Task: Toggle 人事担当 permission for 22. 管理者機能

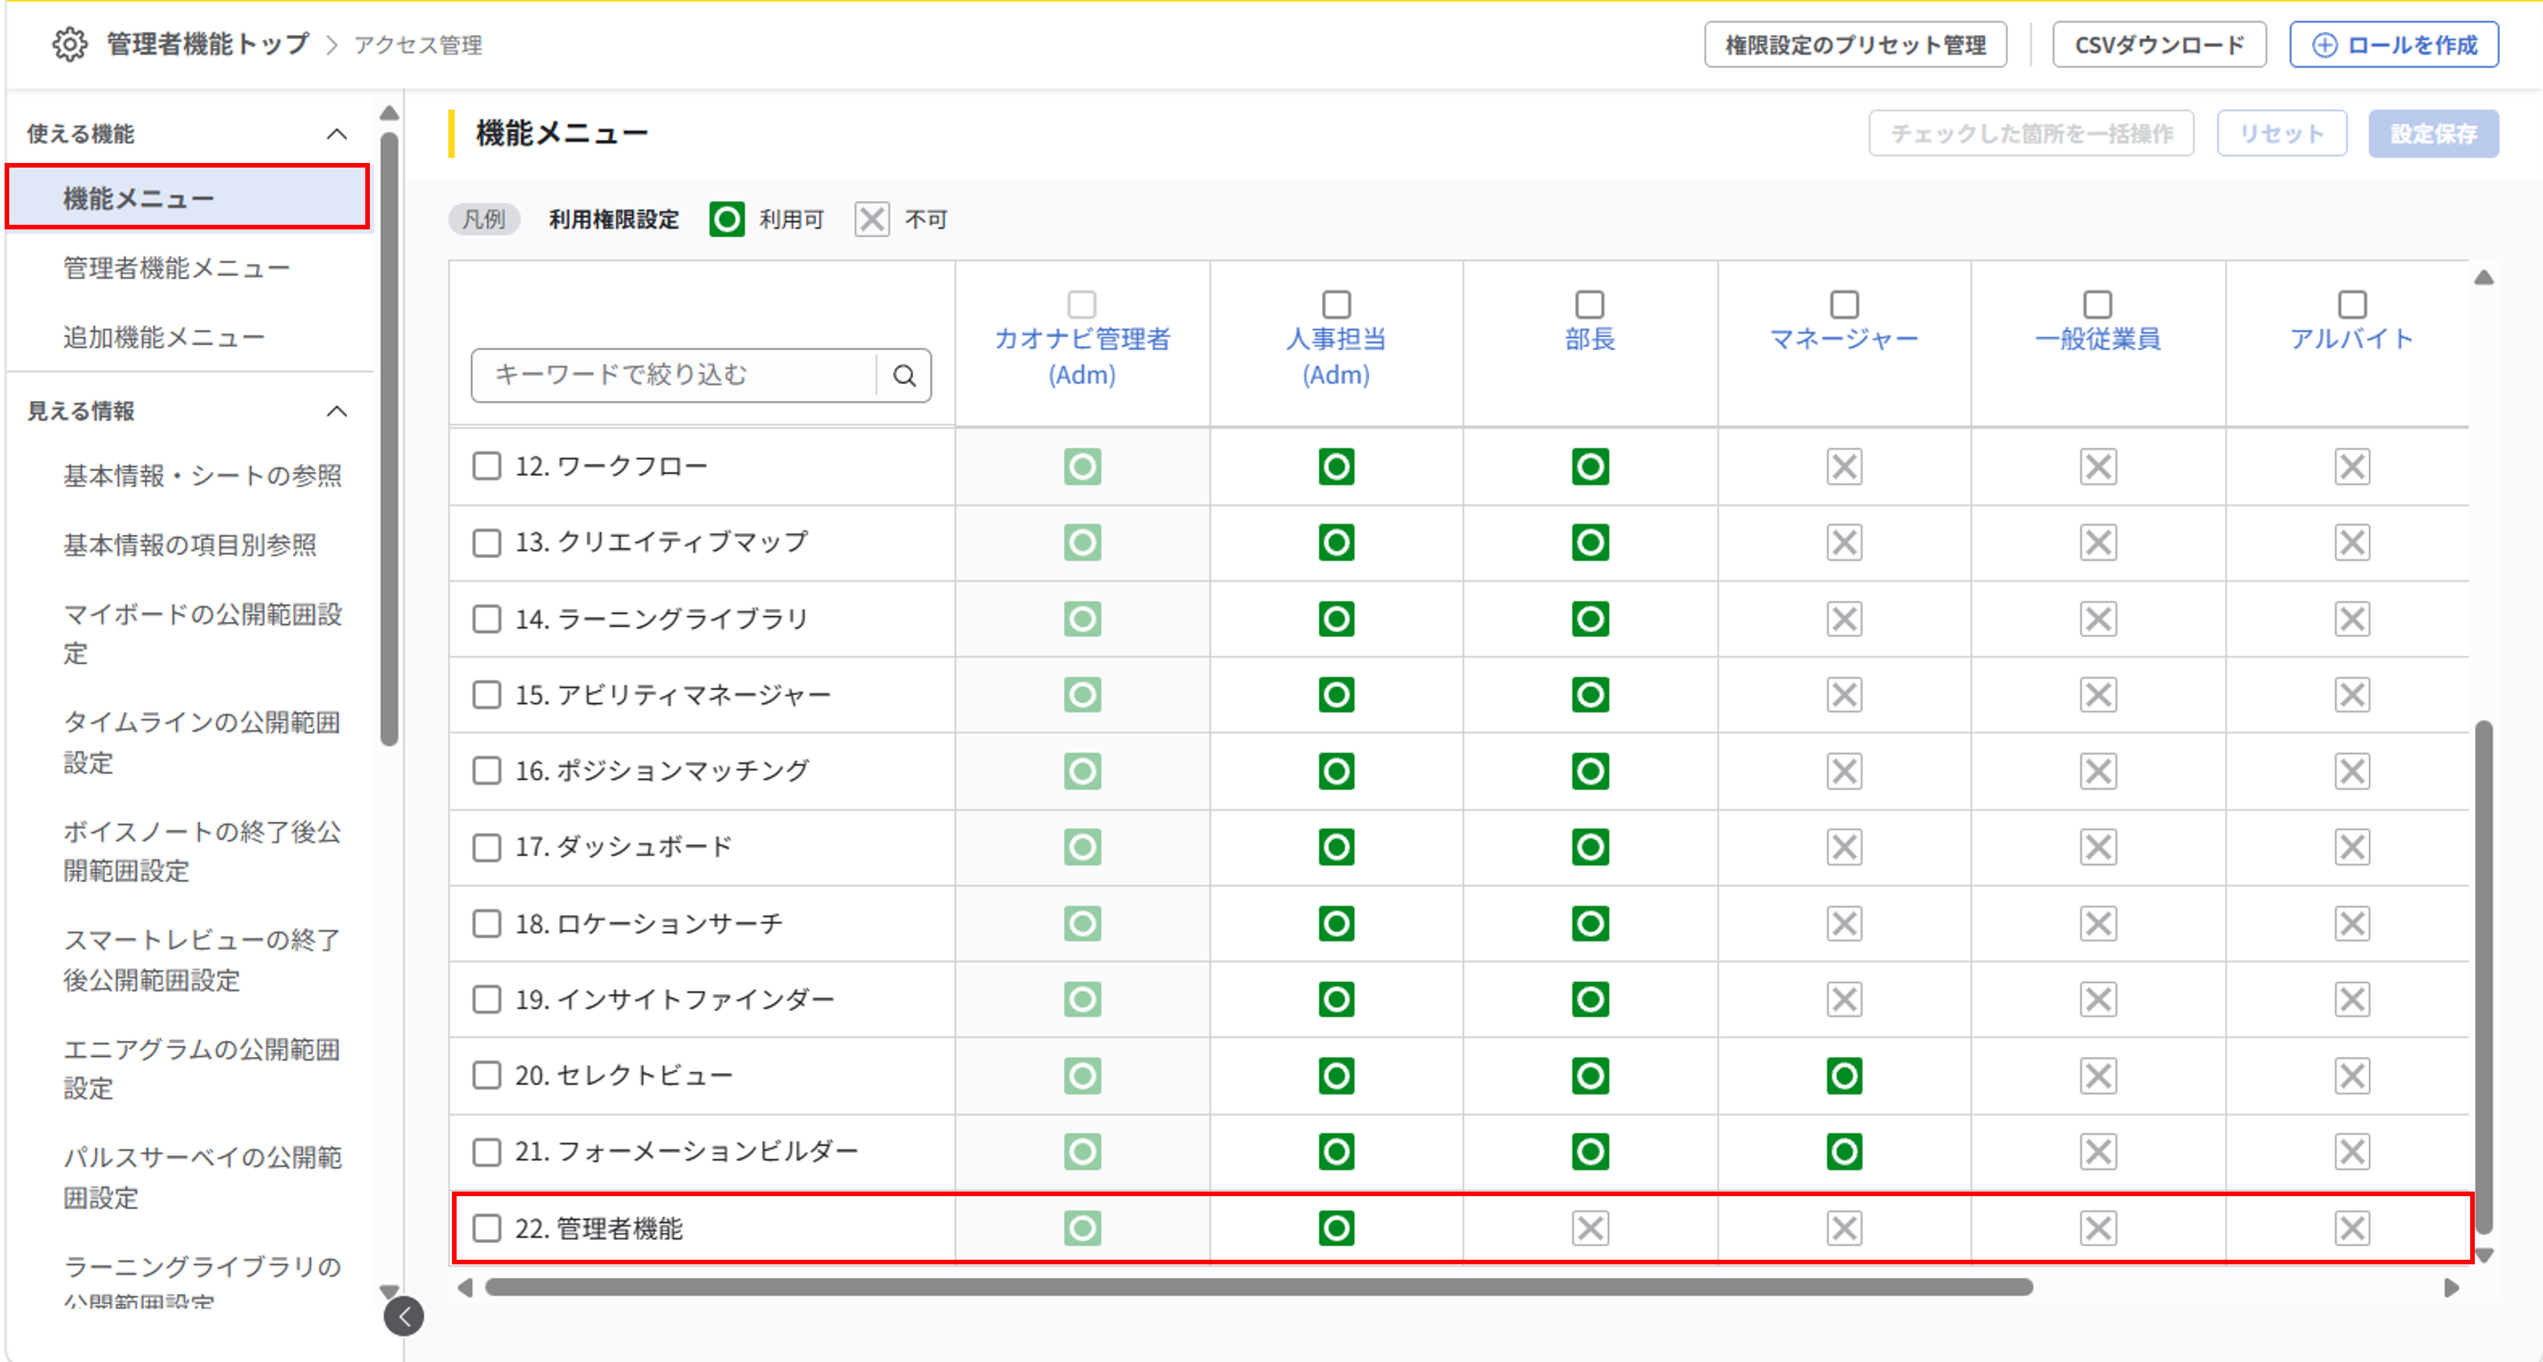Action: tap(1336, 1229)
